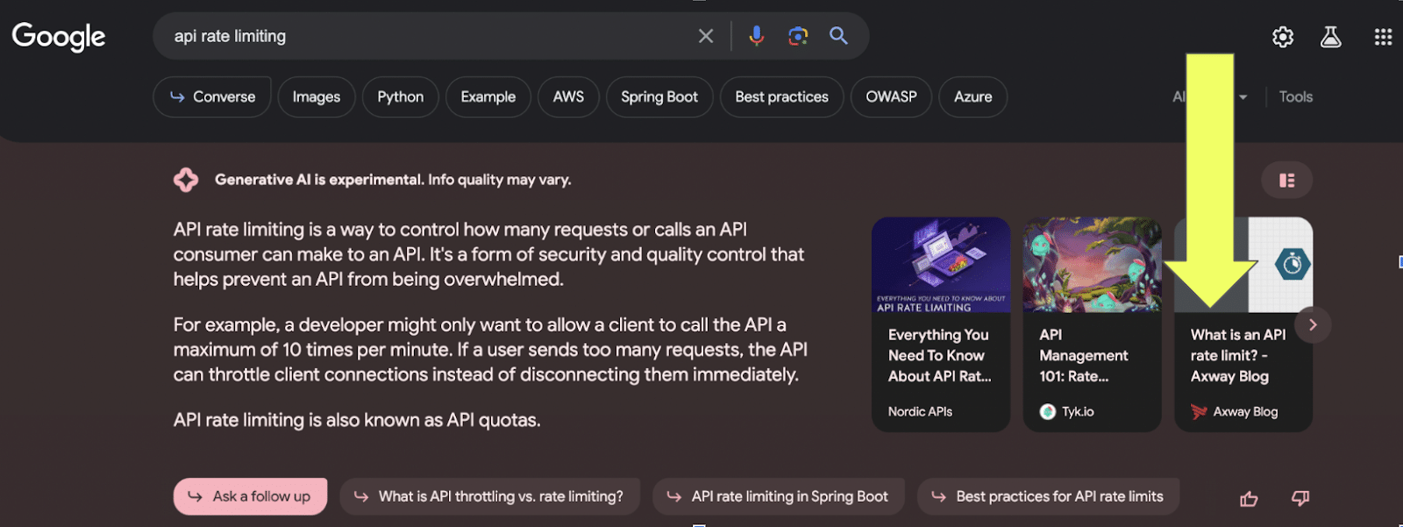Viewport: 1403px width, 527px height.
Task: Click the Converse chip
Action: click(x=212, y=97)
